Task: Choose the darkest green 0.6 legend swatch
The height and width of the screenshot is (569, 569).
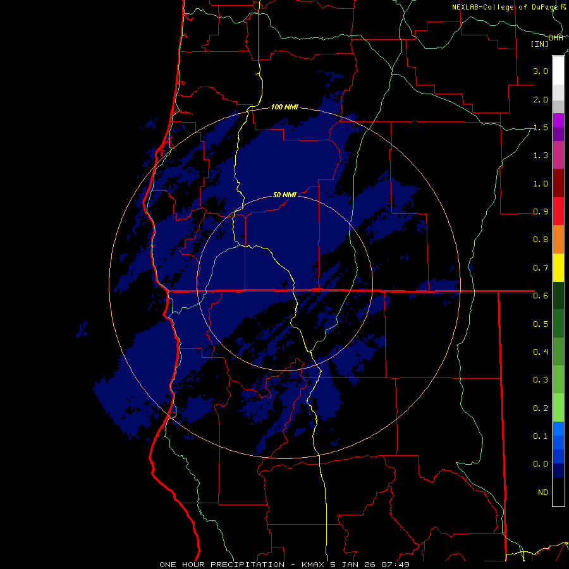Action: pyautogui.click(x=558, y=295)
